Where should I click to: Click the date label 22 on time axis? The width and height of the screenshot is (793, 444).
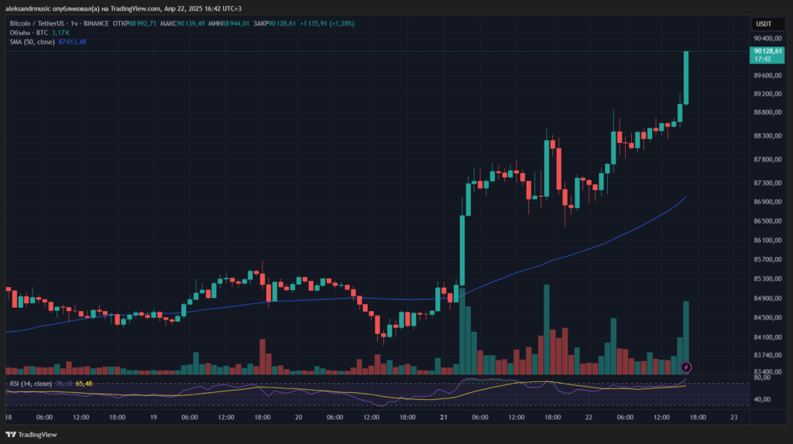[589, 418]
